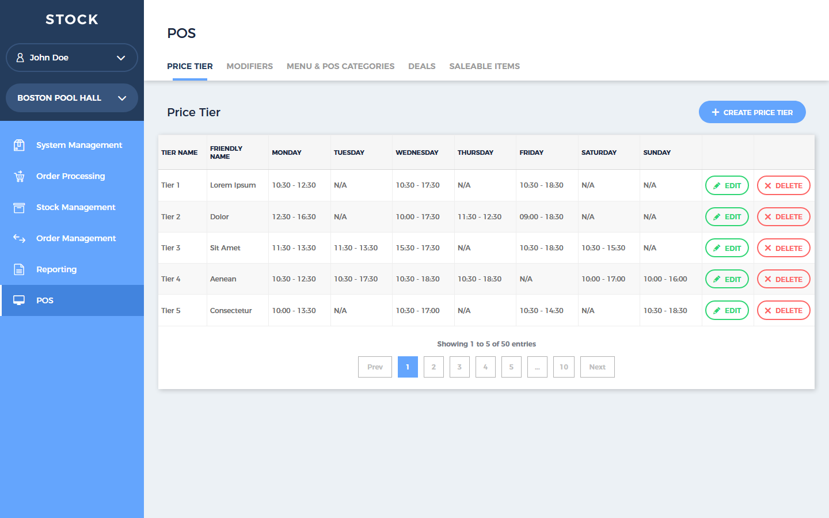Go to the Deals tab
The width and height of the screenshot is (829, 518).
point(421,66)
